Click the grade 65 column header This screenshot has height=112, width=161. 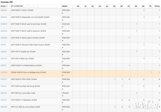(114, 6)
